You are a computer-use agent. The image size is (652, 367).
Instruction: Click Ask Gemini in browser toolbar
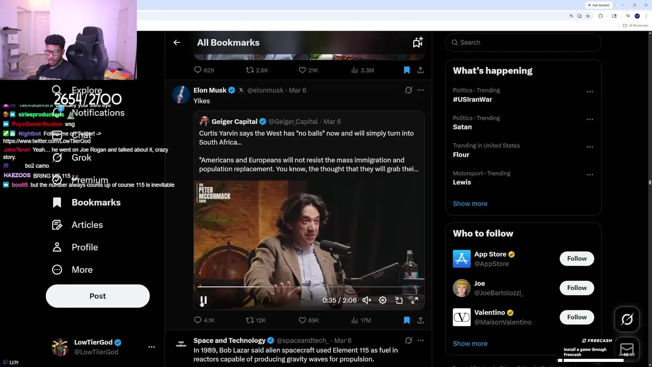point(599,5)
